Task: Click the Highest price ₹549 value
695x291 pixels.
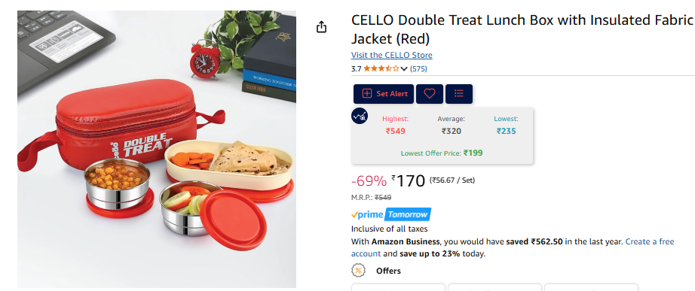Action: click(x=396, y=131)
